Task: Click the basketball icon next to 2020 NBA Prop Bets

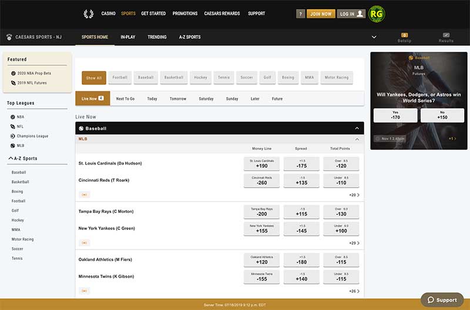Action: (13, 73)
